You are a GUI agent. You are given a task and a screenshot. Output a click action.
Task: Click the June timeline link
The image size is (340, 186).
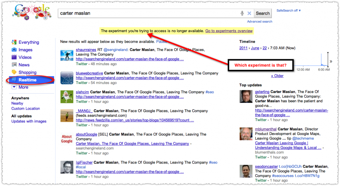(255, 48)
